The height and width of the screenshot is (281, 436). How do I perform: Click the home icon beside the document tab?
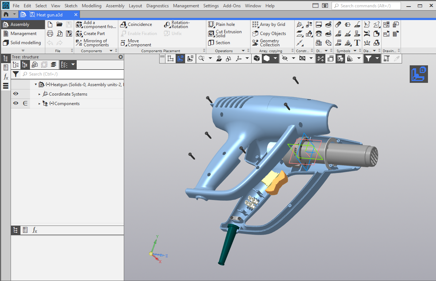(x=6, y=15)
